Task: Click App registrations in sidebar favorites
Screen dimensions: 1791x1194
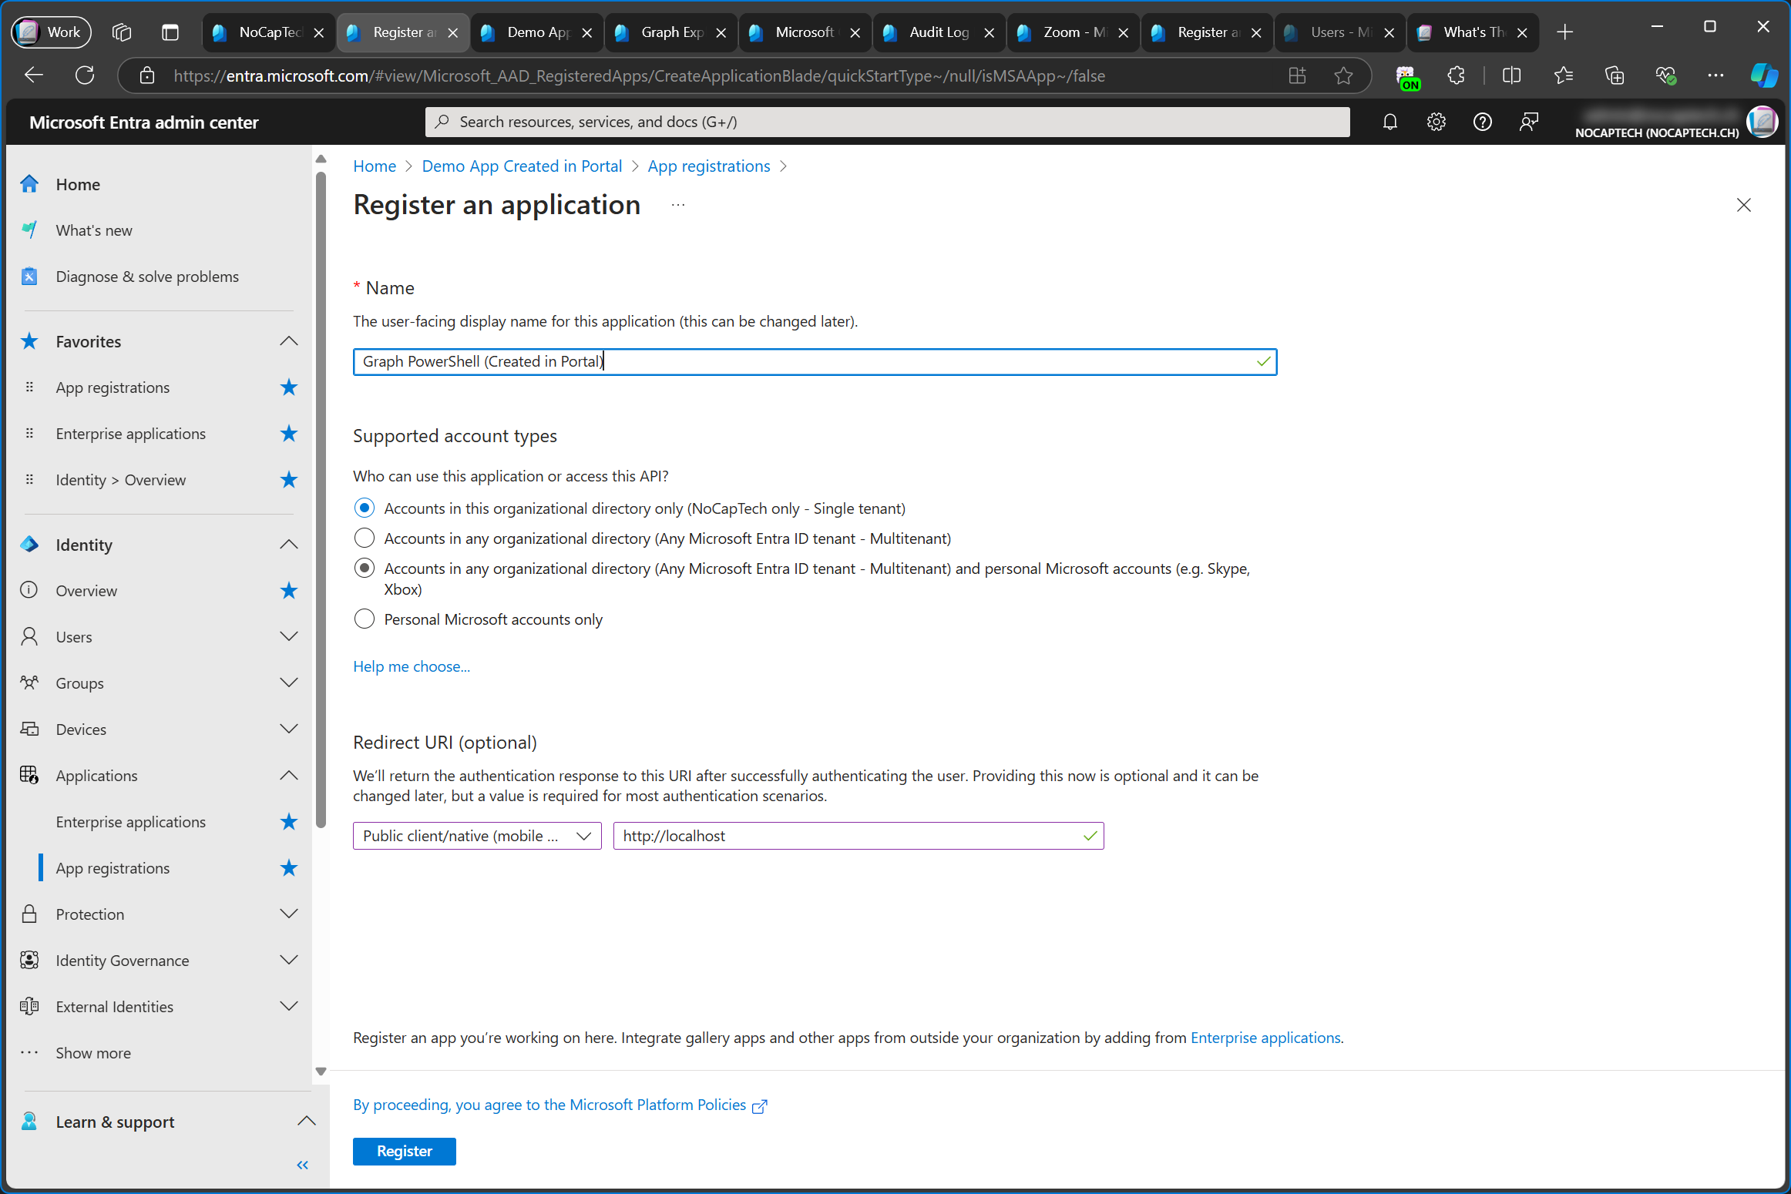Action: (112, 387)
